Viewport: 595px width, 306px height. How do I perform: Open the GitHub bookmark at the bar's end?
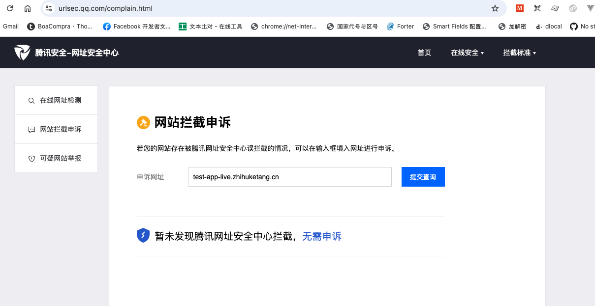click(582, 27)
